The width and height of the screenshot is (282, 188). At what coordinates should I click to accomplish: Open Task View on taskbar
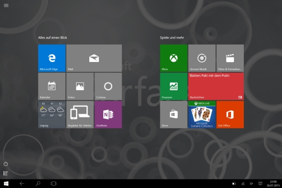point(54,183)
